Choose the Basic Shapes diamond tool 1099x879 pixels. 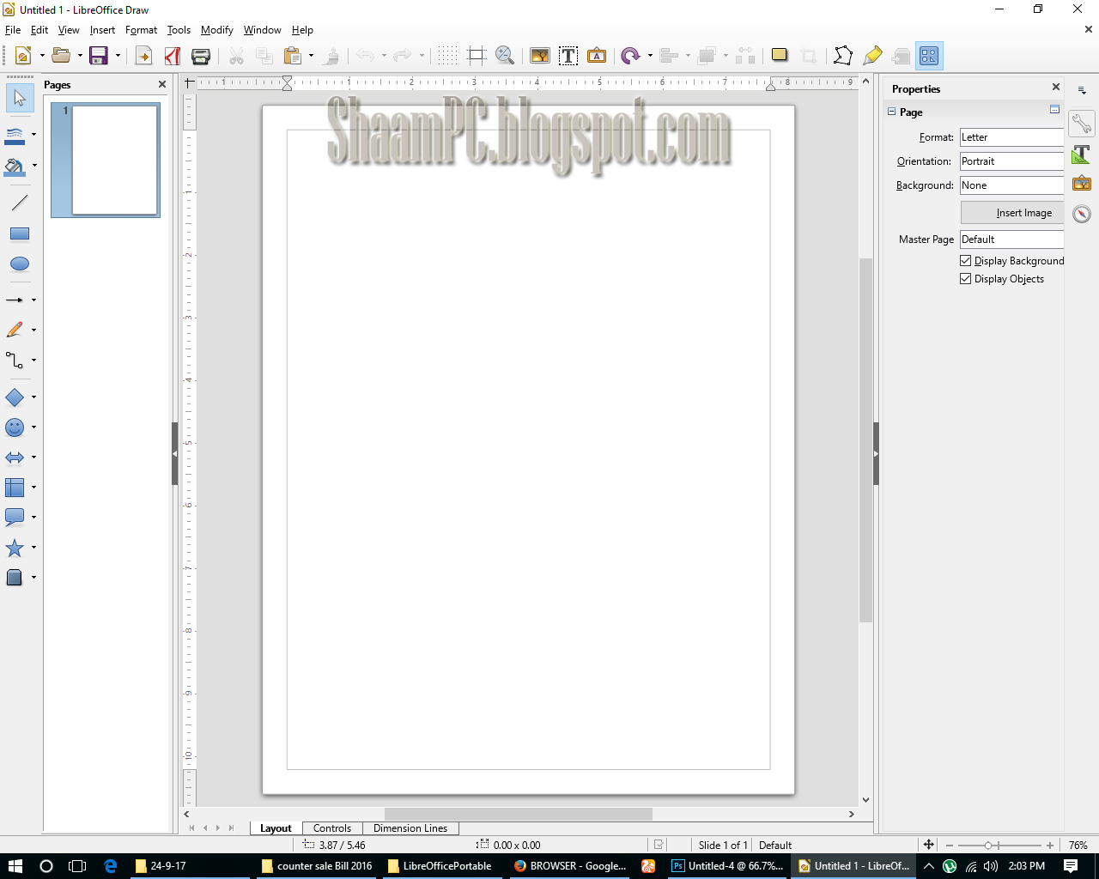pyautogui.click(x=15, y=397)
